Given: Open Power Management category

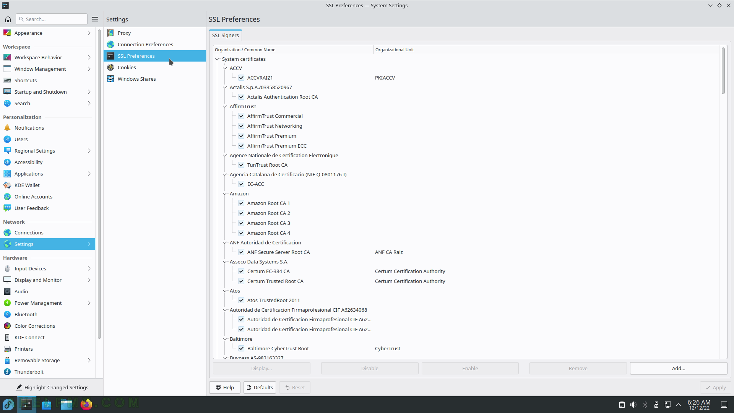Looking at the screenshot, I should coord(47,303).
